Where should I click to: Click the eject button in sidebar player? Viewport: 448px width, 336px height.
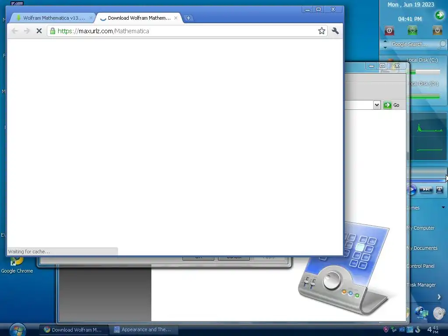[439, 189]
